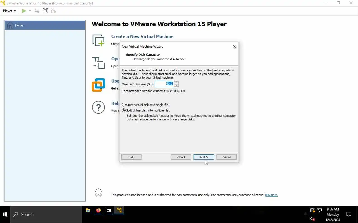This screenshot has height=223, width=358.
Task: Click the VMware title bar app icon
Action: [x=3, y=3]
